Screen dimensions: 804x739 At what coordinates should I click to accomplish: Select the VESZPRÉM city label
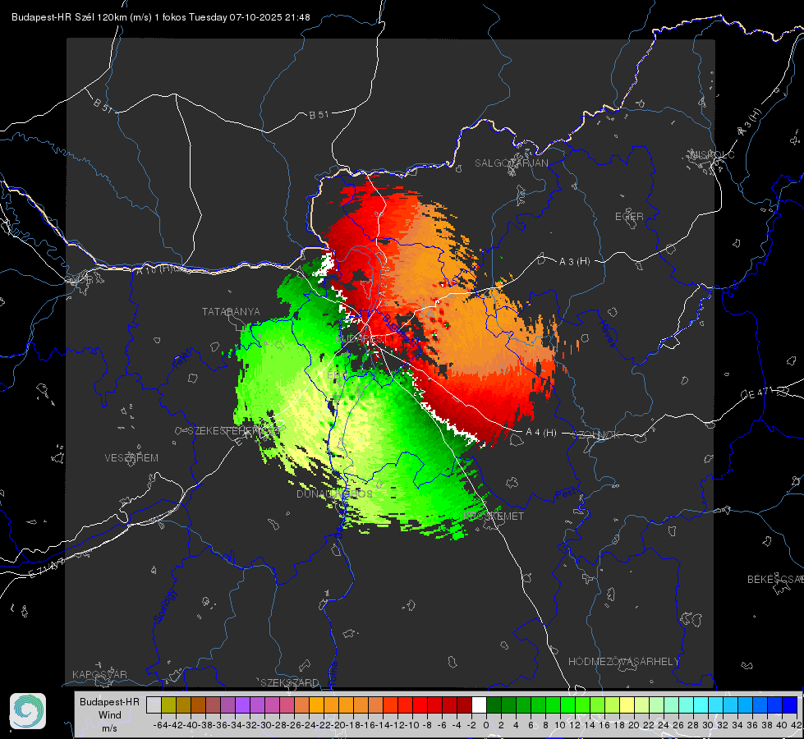[131, 458]
